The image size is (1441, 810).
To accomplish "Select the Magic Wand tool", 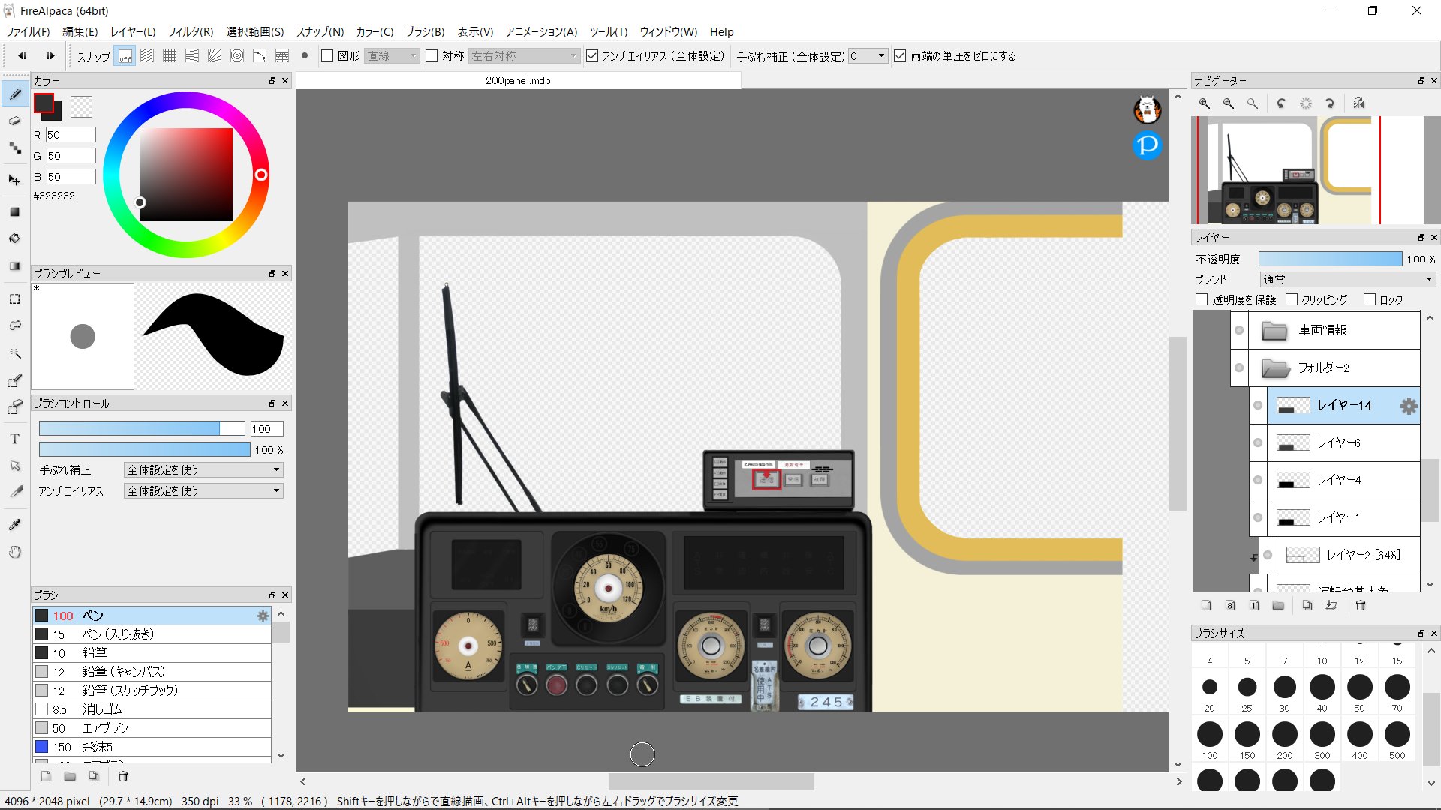I will (15, 352).
